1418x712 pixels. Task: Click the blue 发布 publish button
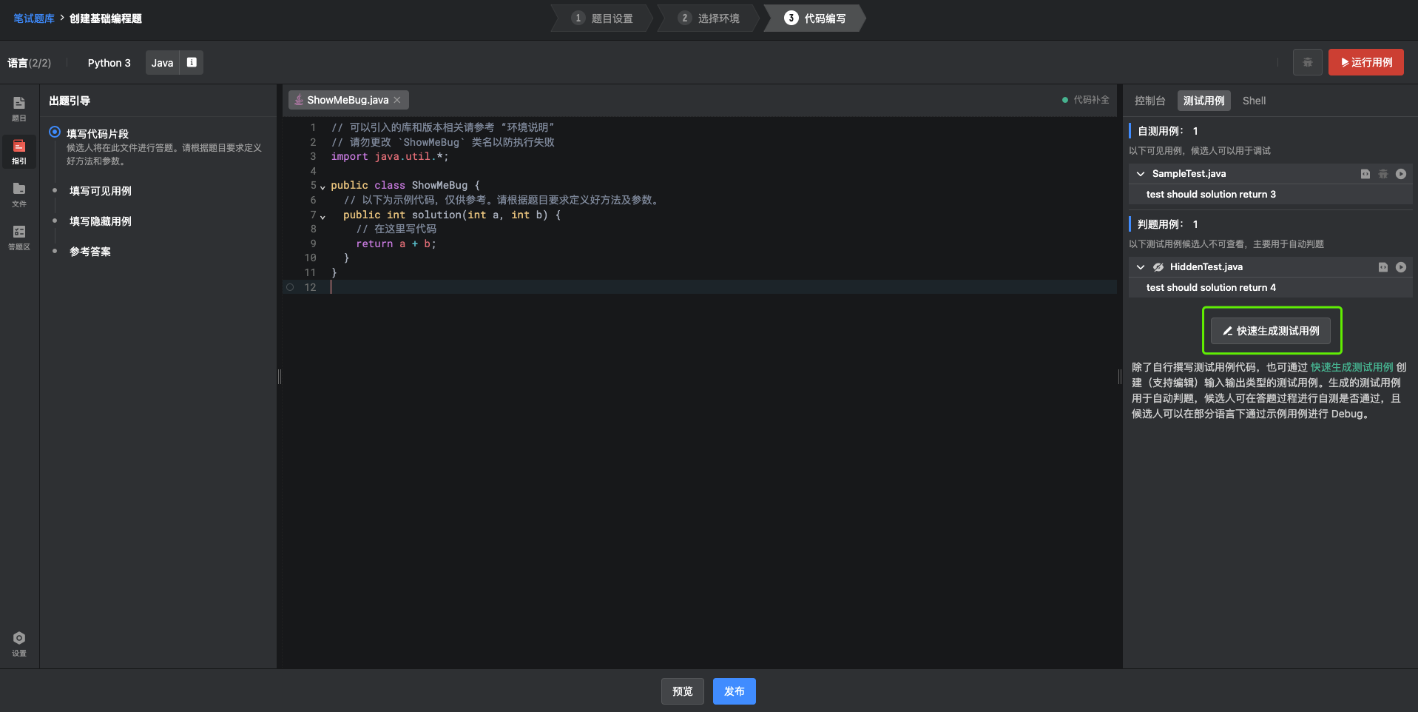pyautogui.click(x=734, y=691)
